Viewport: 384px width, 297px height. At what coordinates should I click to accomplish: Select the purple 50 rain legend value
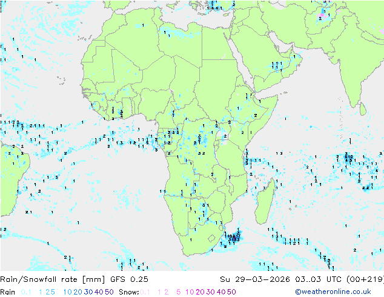pos(109,292)
